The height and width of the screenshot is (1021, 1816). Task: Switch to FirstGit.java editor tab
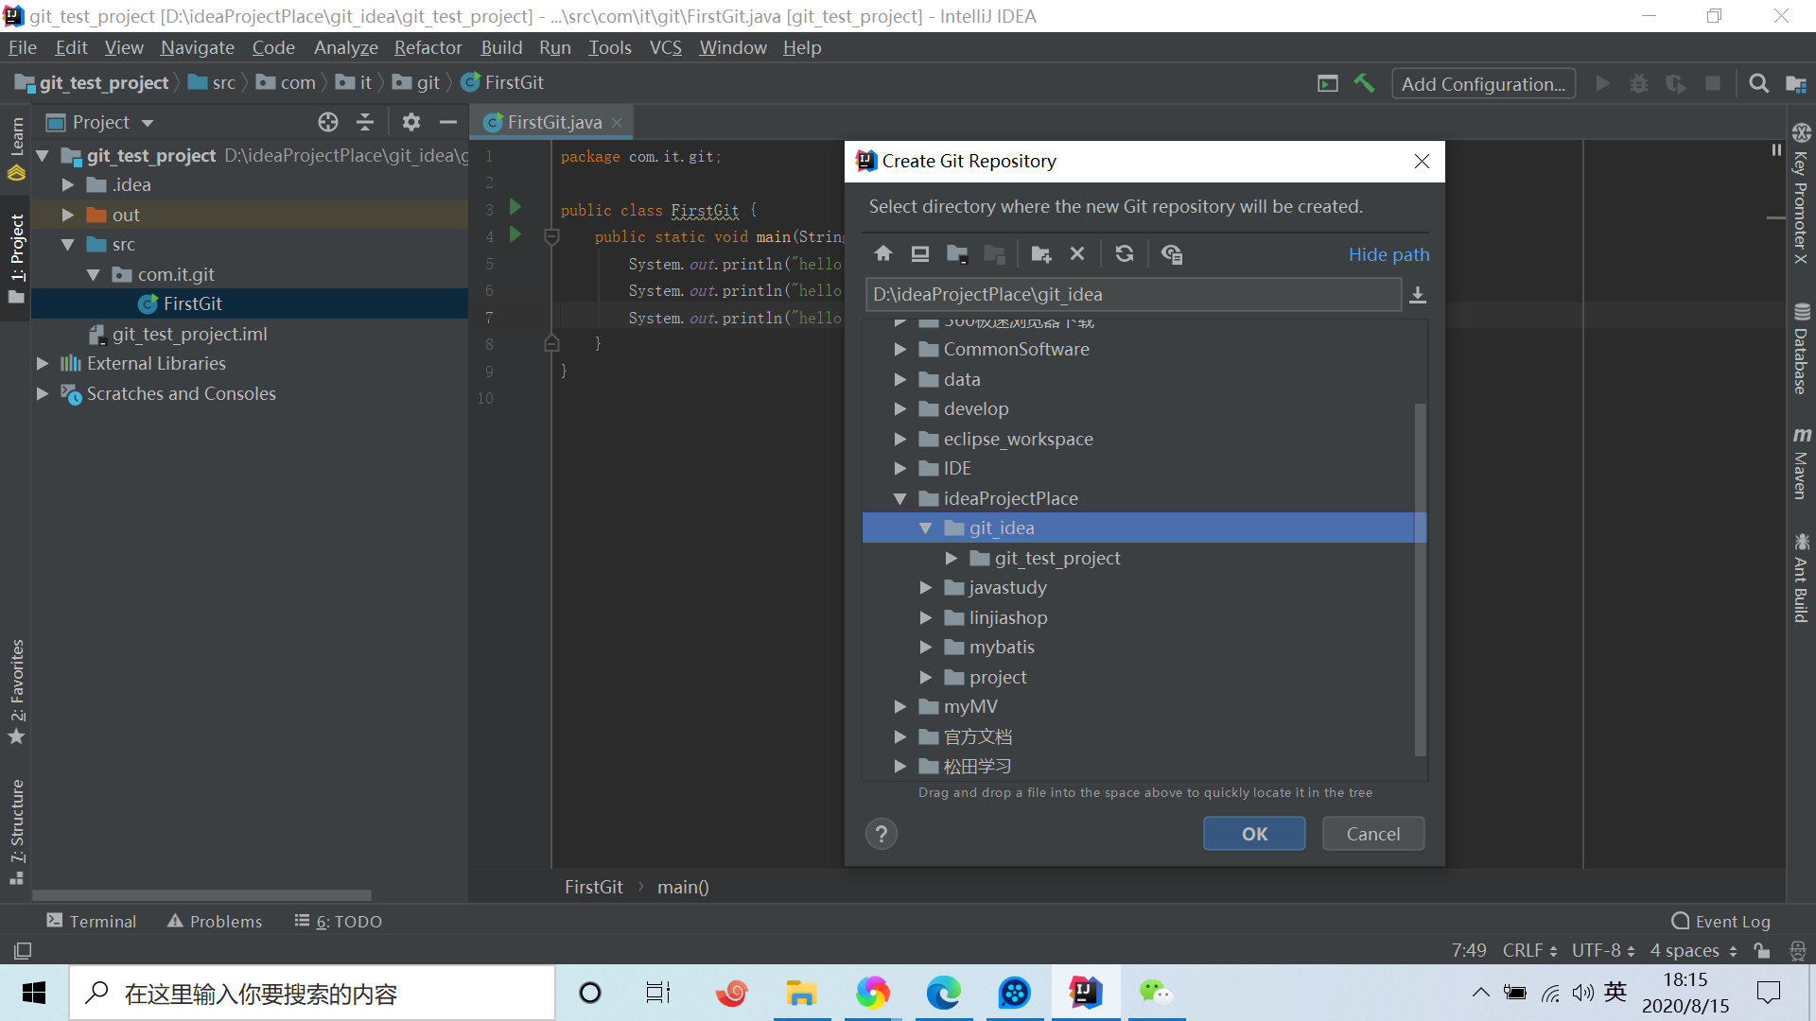(x=553, y=123)
